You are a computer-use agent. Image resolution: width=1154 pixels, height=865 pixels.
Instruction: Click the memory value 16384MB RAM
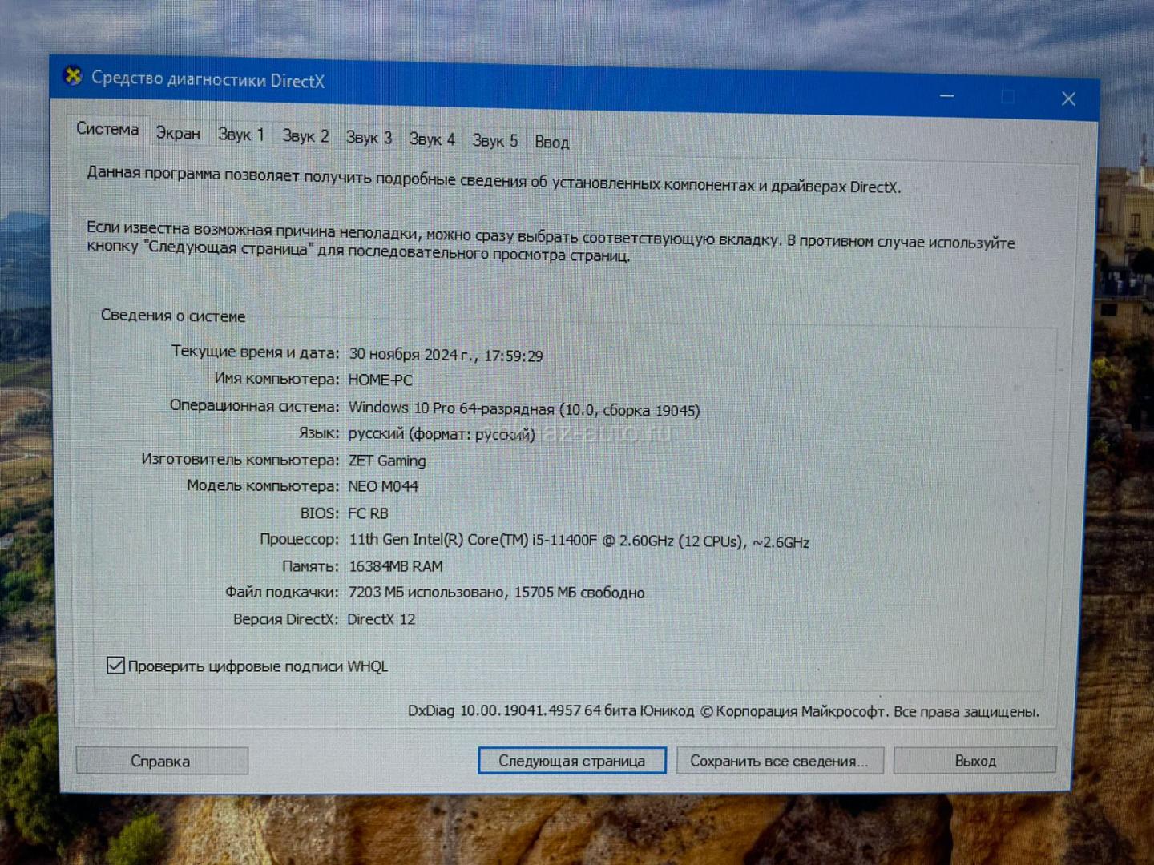click(x=396, y=566)
